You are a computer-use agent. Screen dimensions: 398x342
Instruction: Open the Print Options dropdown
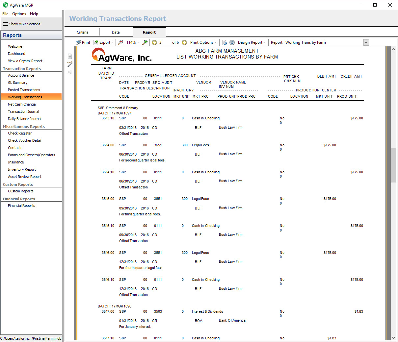(x=203, y=42)
